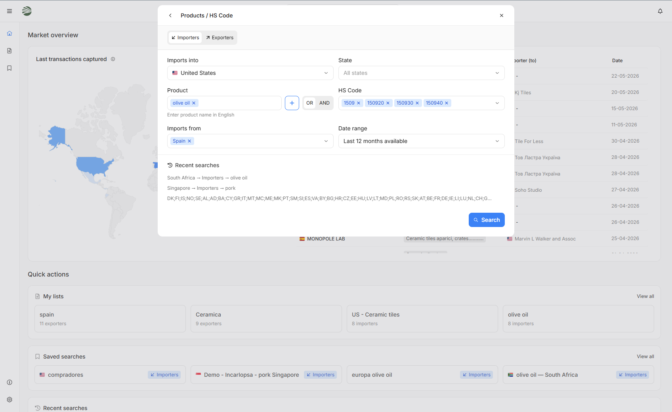Close the Products / HS Code dialog
The width and height of the screenshot is (672, 412).
[502, 15]
